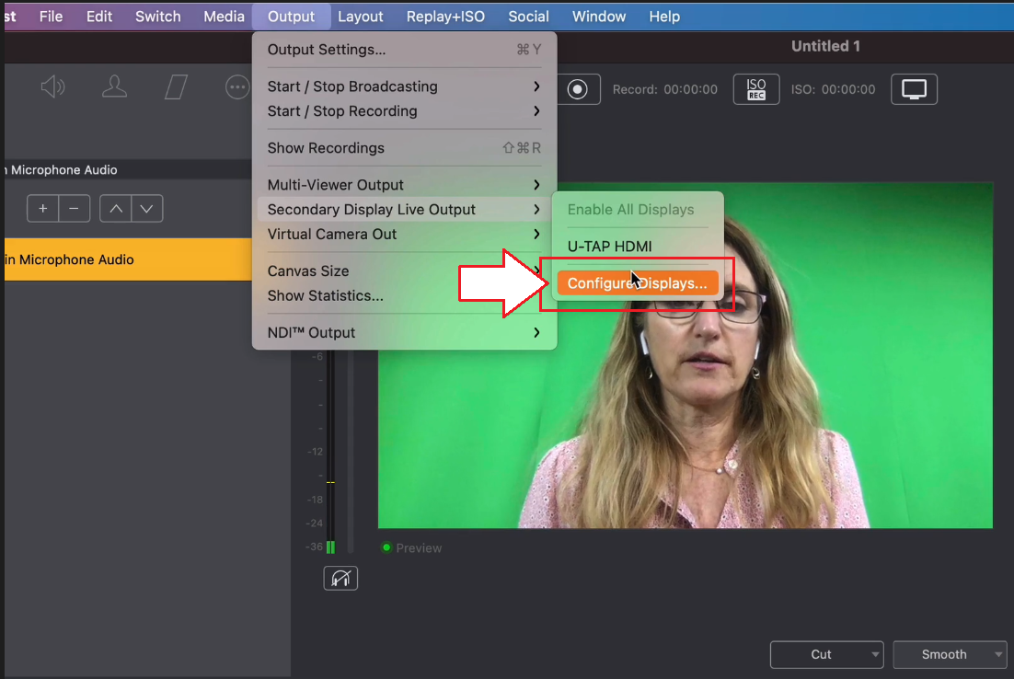Move layer up with arrow button

coord(115,209)
